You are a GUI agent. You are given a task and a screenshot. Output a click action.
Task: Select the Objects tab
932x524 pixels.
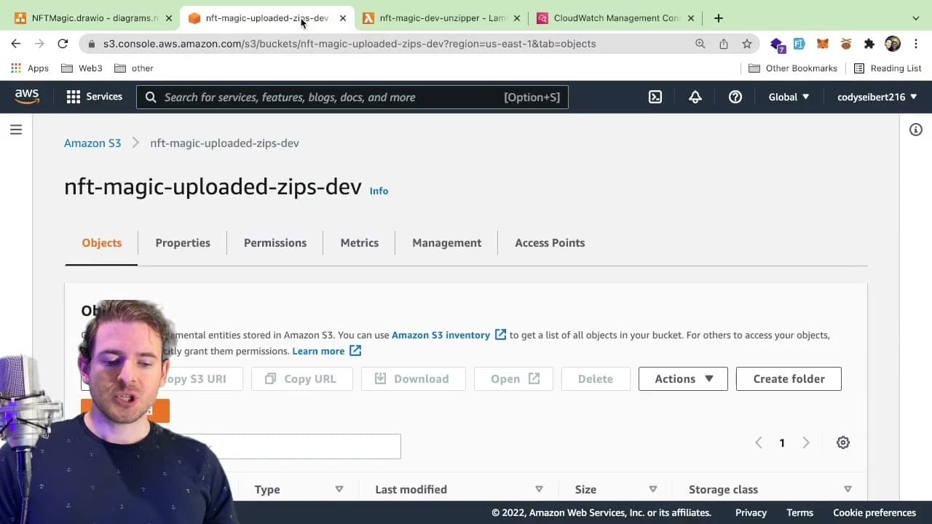[x=102, y=243]
